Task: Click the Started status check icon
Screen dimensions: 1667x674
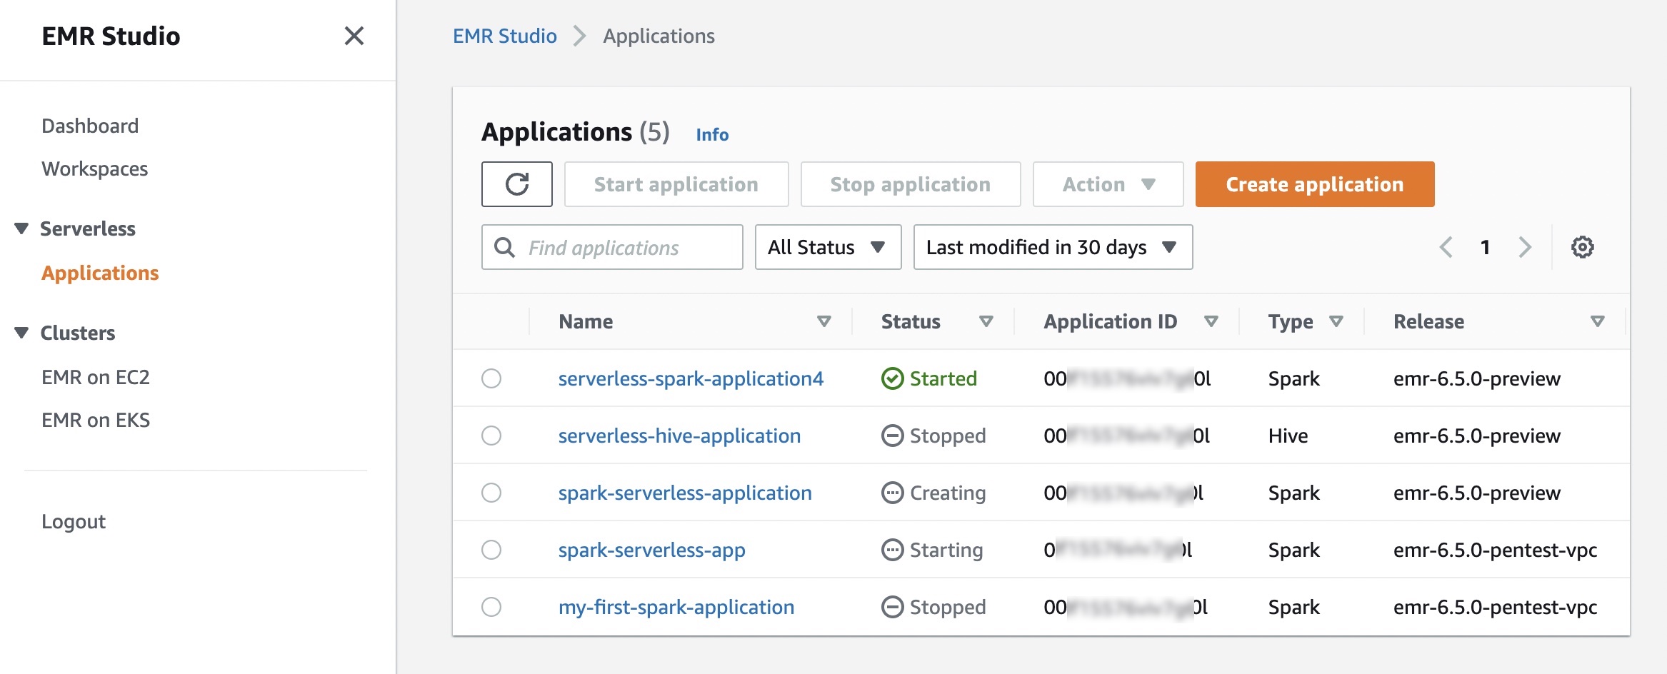Action: pyautogui.click(x=893, y=378)
